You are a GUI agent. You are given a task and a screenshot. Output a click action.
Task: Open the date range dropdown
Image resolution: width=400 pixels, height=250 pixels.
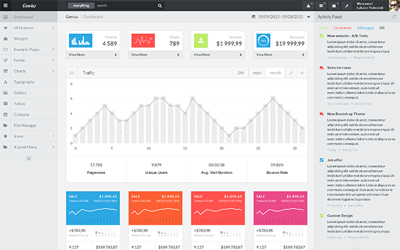point(309,17)
